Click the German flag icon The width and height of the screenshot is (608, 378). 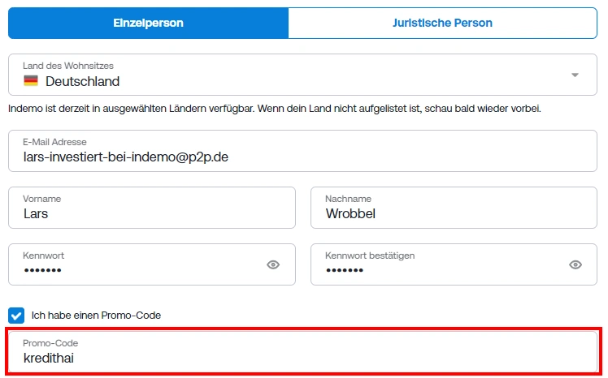pos(31,81)
